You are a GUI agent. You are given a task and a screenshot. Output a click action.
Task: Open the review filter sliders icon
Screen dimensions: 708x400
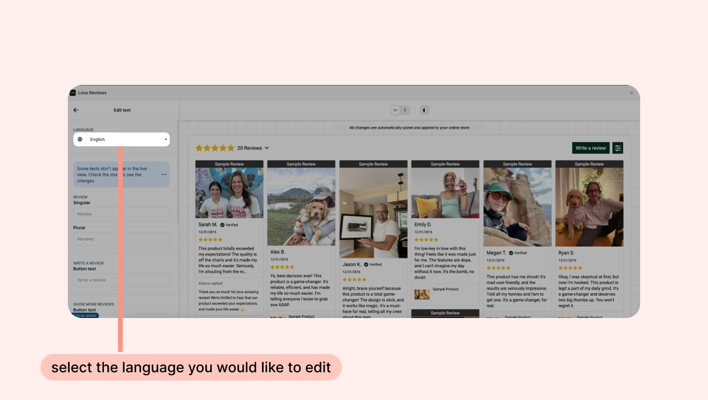(618, 148)
